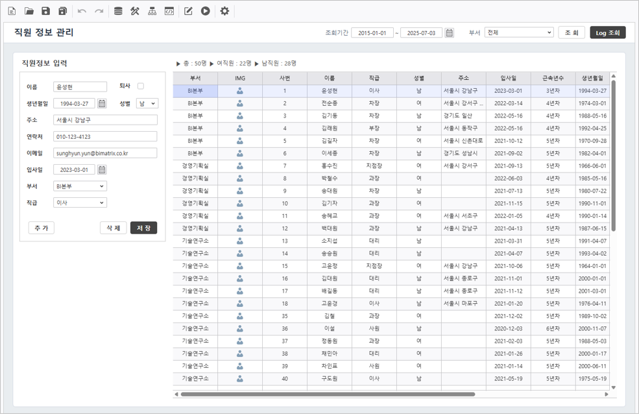Open settings with the gear icon

tap(224, 11)
